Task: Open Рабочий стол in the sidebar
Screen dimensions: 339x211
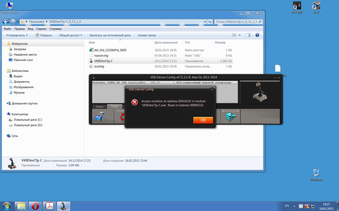Action: tap(23, 60)
